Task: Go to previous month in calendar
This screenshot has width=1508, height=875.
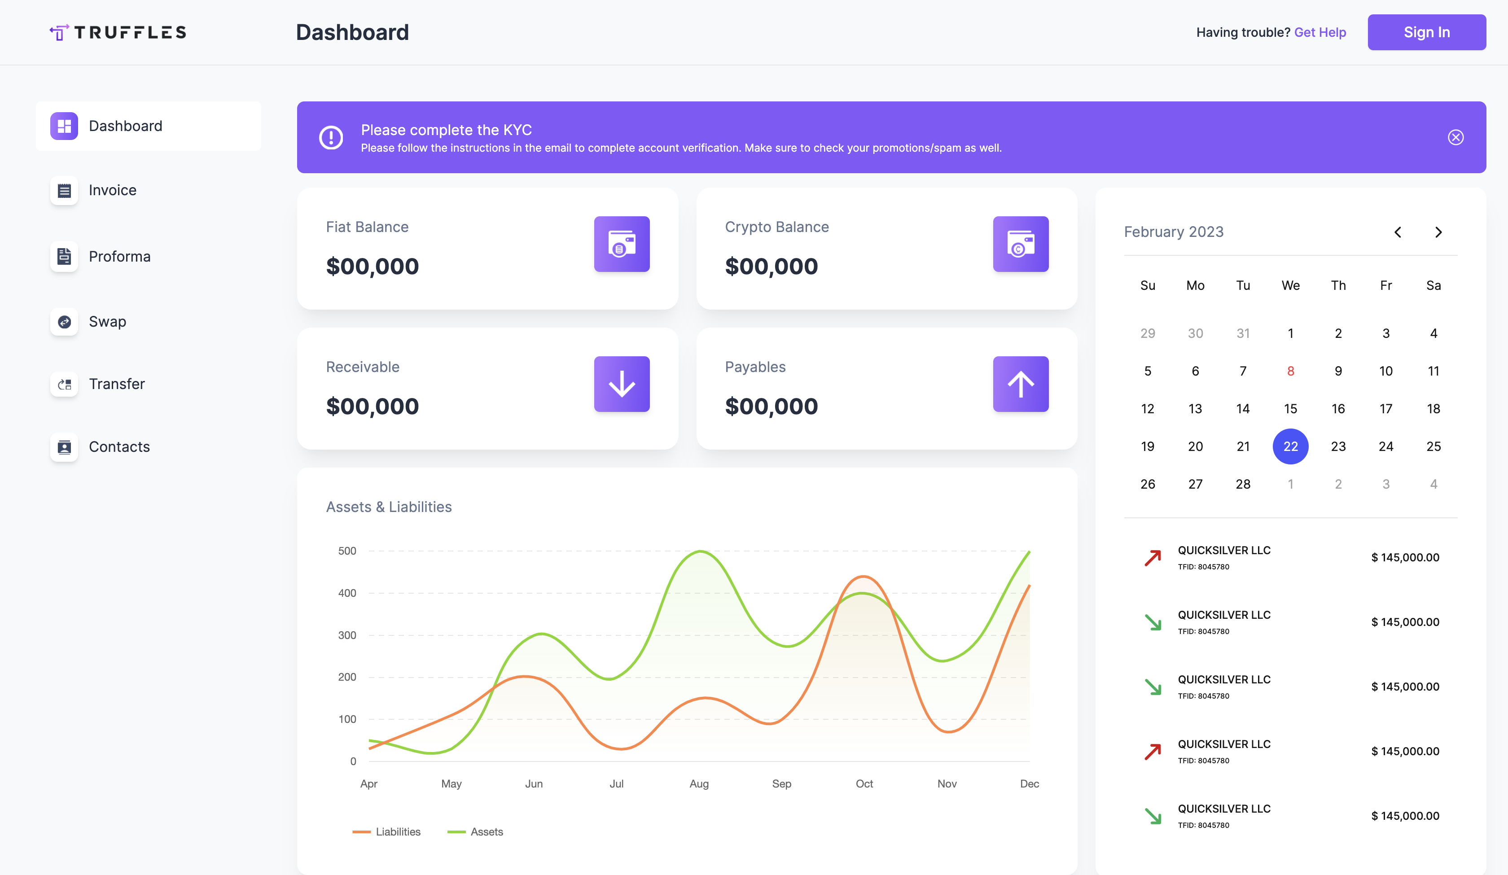Action: [1397, 232]
